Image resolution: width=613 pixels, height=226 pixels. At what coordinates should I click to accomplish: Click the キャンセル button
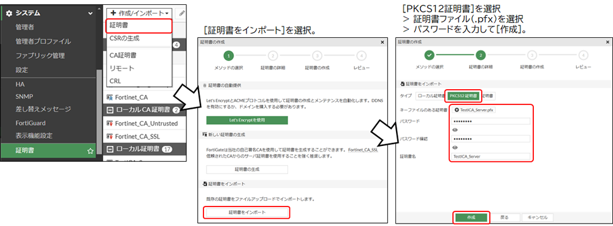click(538, 217)
